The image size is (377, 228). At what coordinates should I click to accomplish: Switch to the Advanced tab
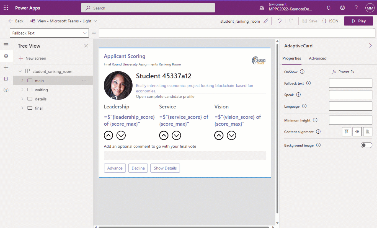click(x=317, y=58)
